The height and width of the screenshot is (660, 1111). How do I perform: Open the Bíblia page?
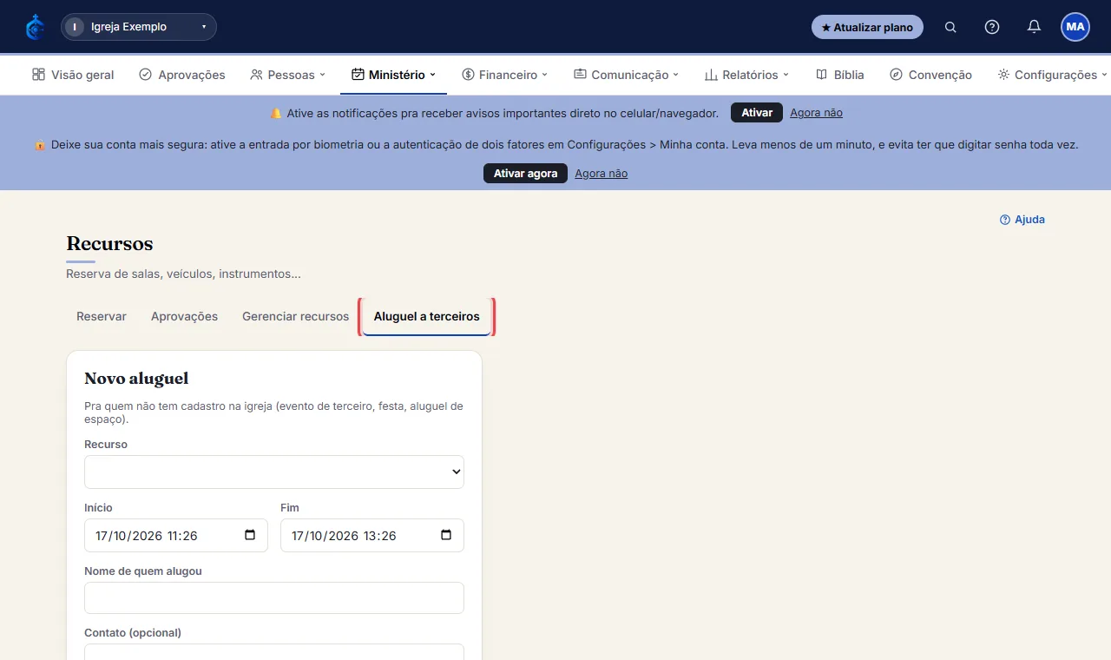click(x=840, y=75)
